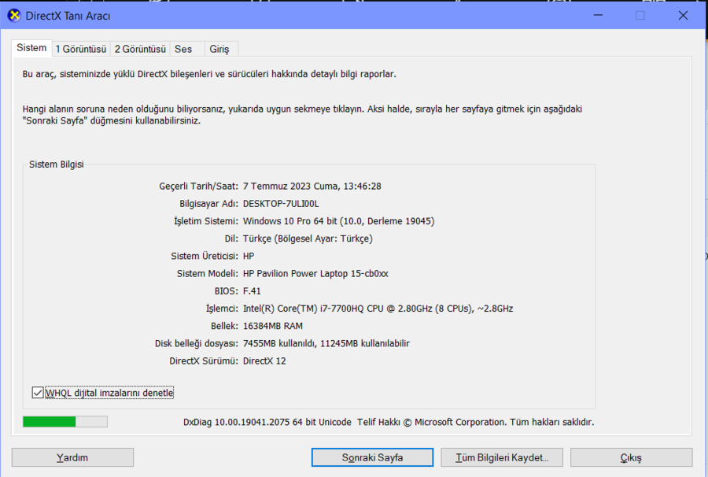This screenshot has width=708, height=477.
Task: Close the DirectX Tanı Aracı window
Action: click(683, 16)
